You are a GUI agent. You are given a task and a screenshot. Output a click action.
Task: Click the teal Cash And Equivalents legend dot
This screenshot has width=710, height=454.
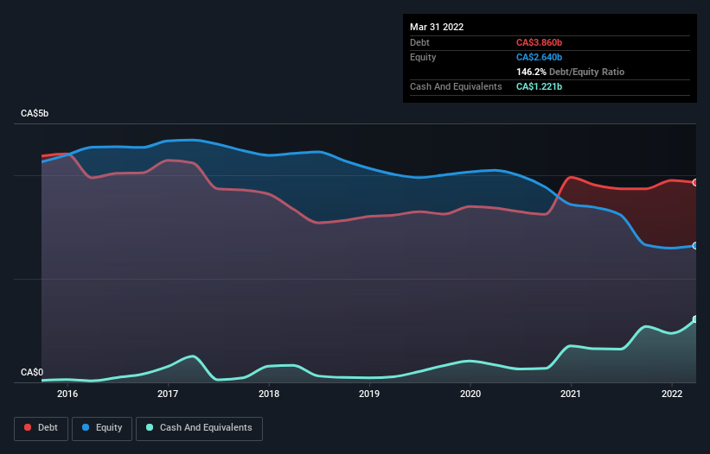(150, 427)
